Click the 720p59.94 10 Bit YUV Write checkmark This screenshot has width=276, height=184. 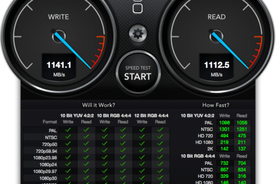[x=68, y=151]
